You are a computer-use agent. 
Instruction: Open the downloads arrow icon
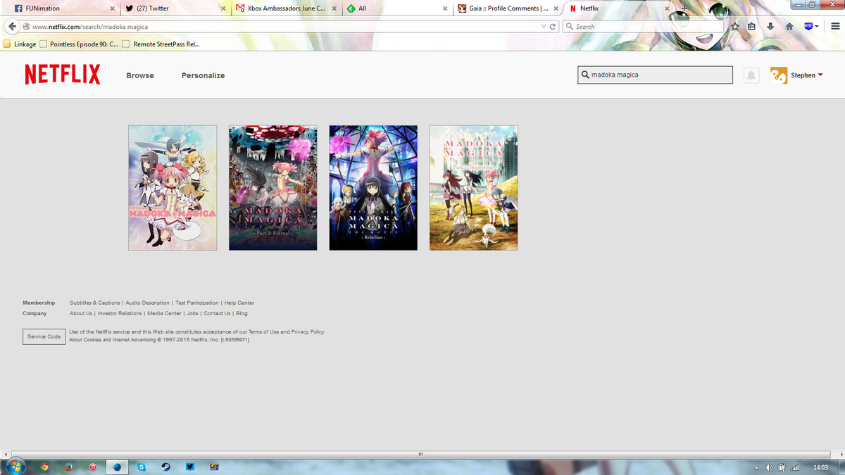pyautogui.click(x=770, y=27)
